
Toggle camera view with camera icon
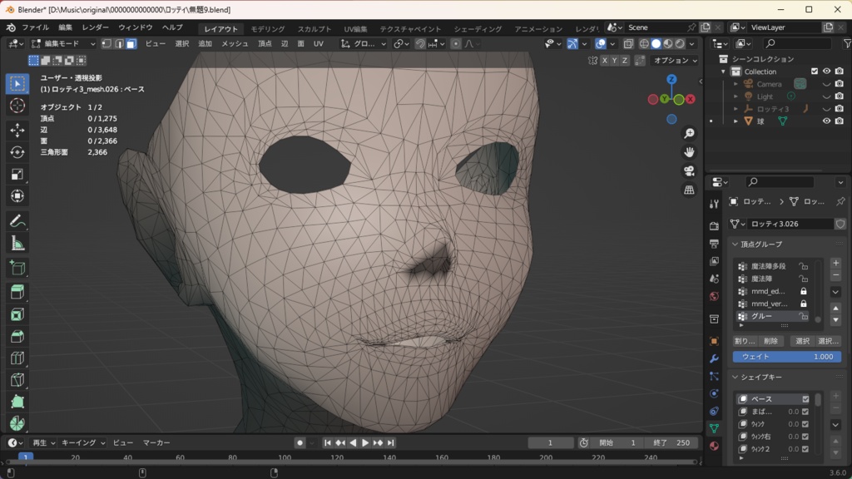tap(689, 171)
